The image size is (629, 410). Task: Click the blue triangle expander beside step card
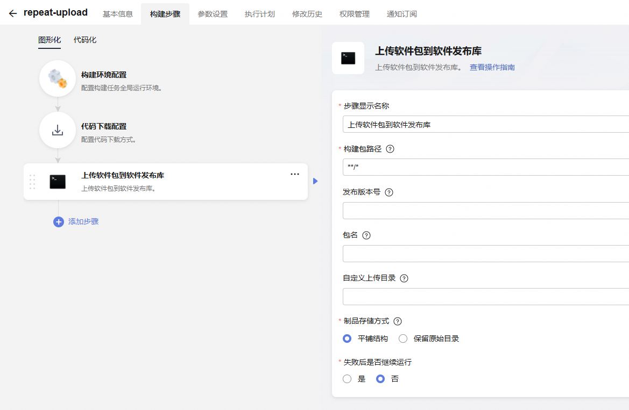coord(315,181)
